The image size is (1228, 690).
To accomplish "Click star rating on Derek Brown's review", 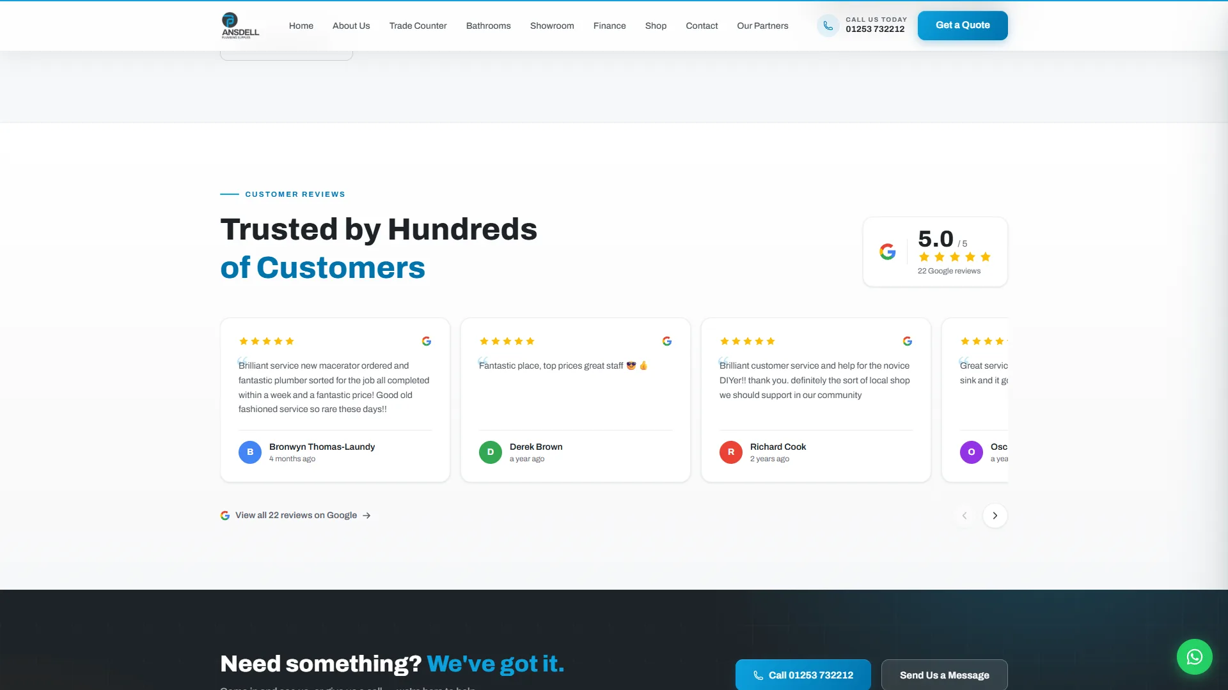I will [507, 341].
